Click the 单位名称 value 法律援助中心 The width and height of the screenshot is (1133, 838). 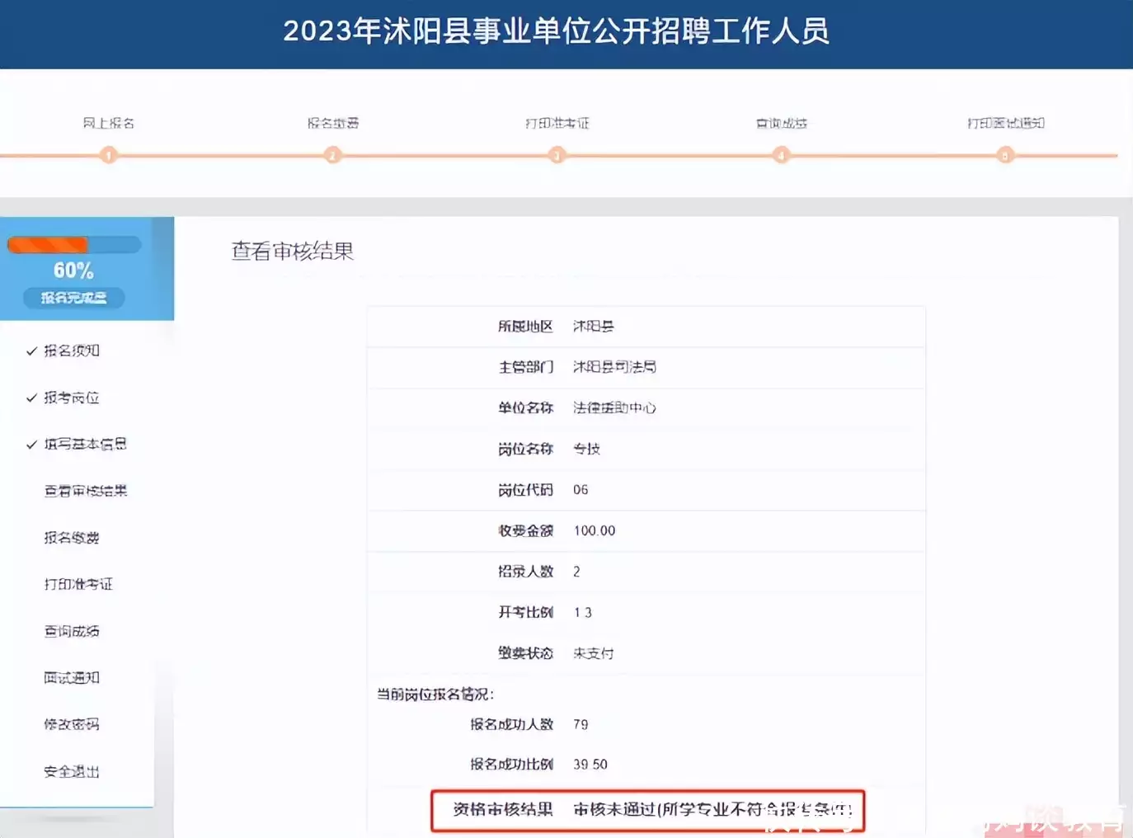click(x=614, y=407)
